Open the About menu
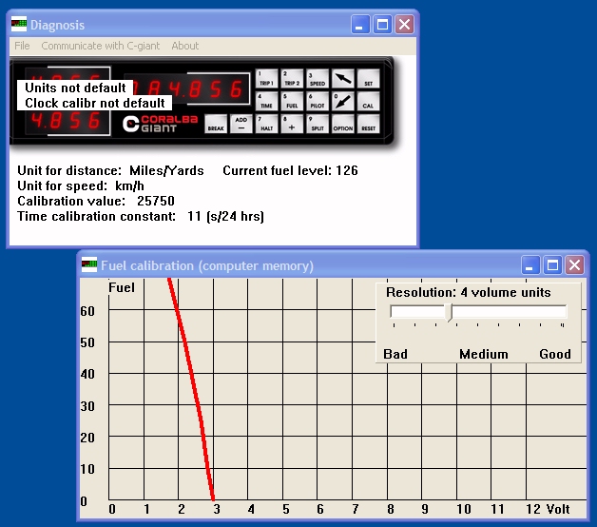Image resolution: width=597 pixels, height=527 pixels. tap(185, 46)
